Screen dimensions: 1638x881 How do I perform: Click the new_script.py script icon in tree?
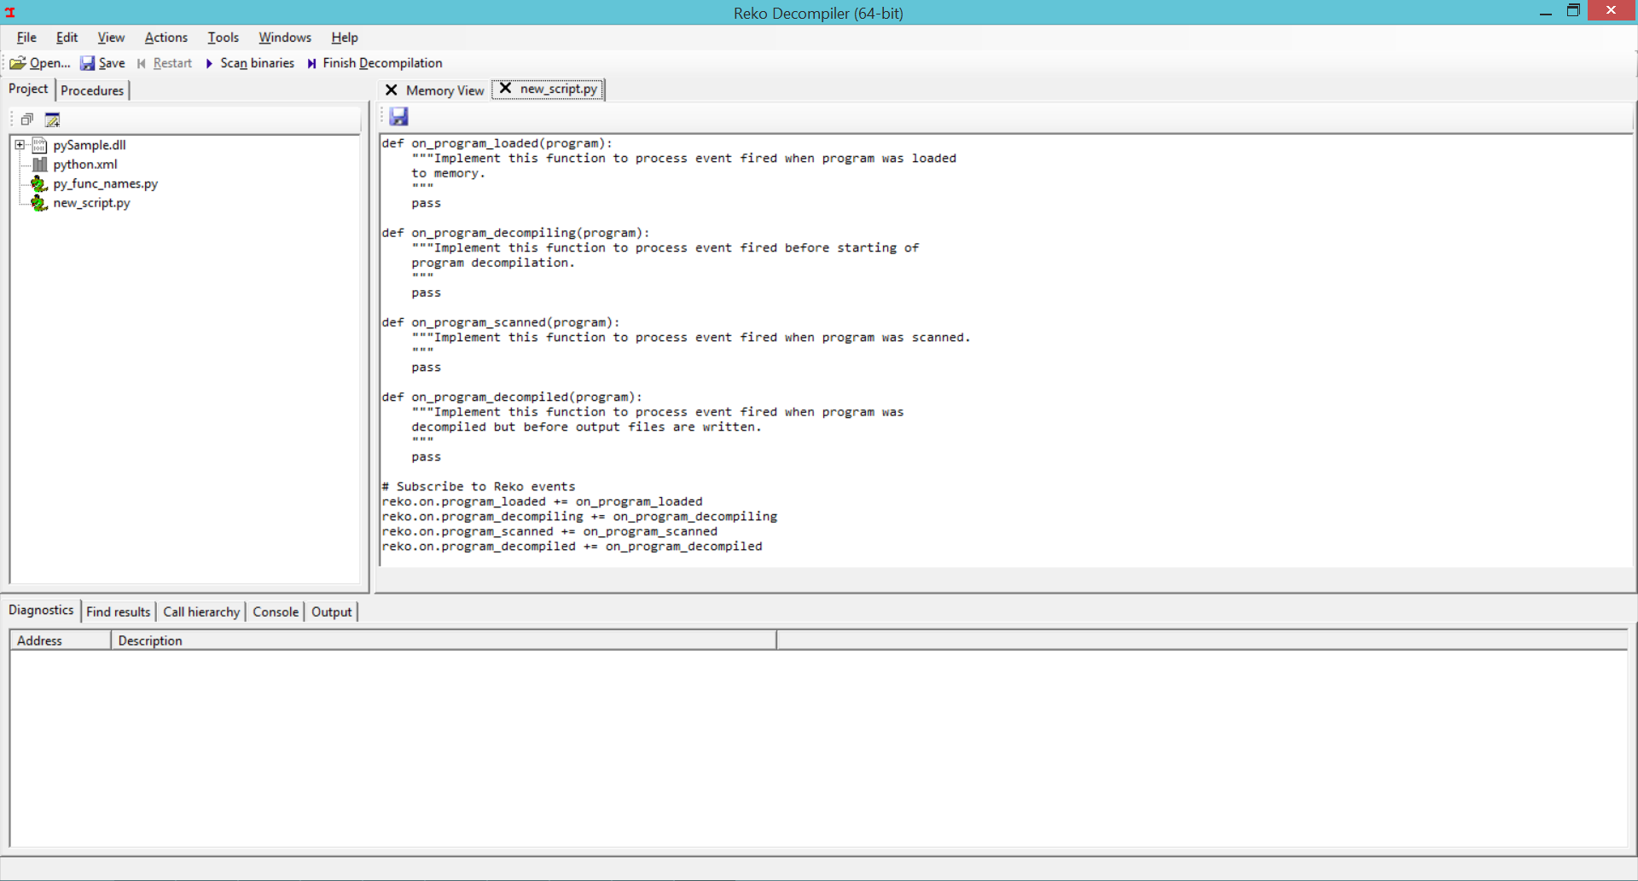(39, 203)
